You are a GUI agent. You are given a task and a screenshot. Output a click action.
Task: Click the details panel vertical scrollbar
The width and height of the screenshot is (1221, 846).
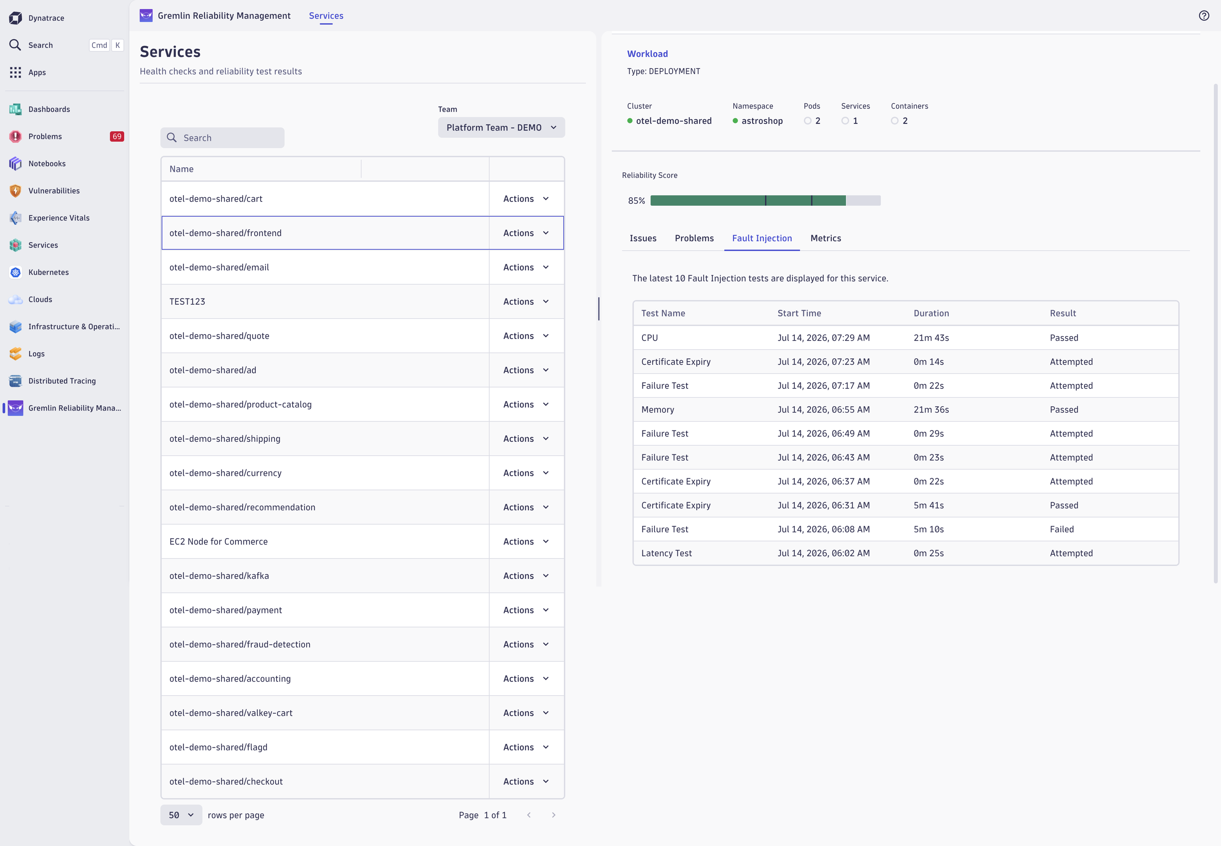[x=1215, y=333]
